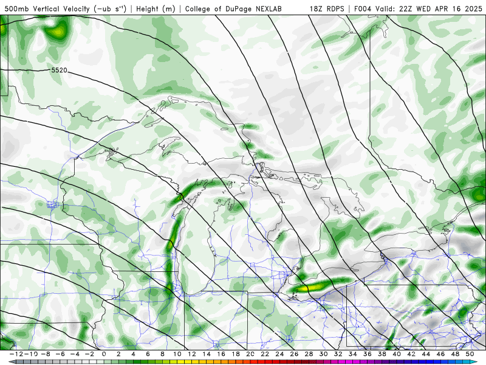Click the '12' value on the color scale
486x365 pixels.
pyautogui.click(x=192, y=354)
